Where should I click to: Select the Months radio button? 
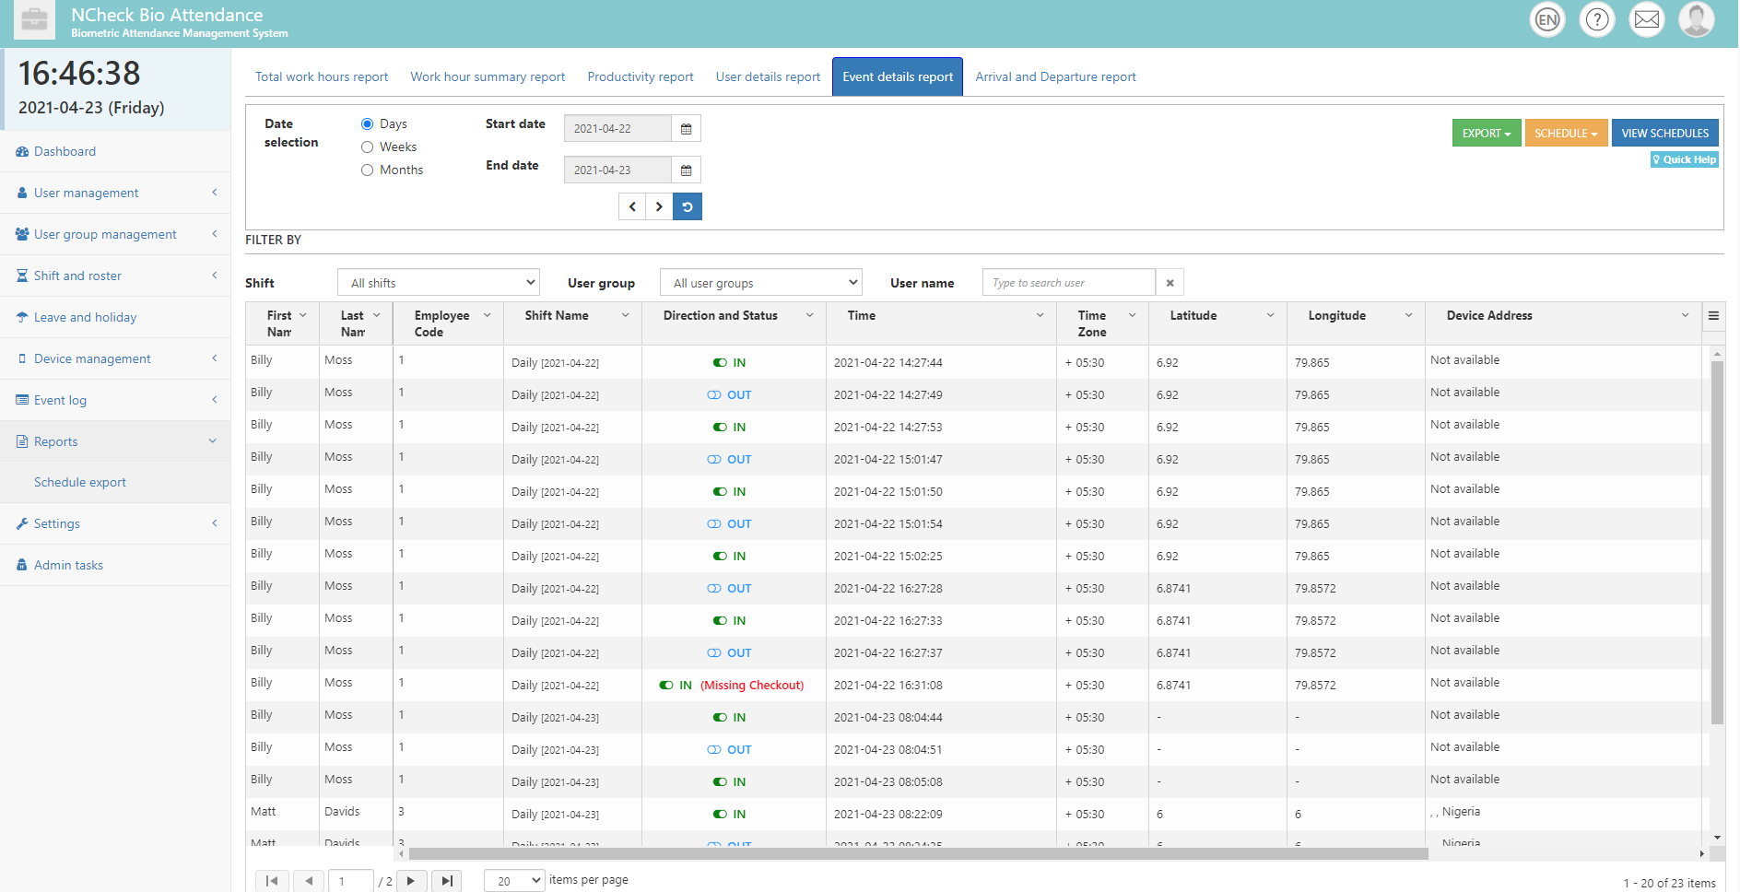pos(368,170)
